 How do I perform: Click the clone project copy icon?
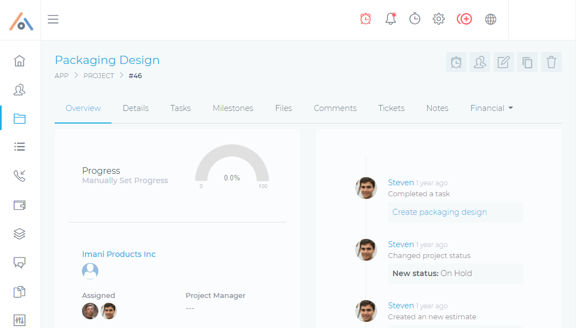tap(527, 62)
